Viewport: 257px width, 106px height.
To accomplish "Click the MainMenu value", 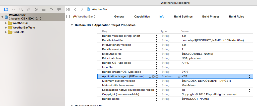I will [188, 85].
